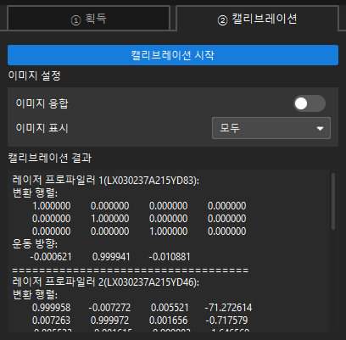This screenshot has width=346, height=340.
Task: Toggle the 이미지 융합 switch
Action: coord(310,103)
